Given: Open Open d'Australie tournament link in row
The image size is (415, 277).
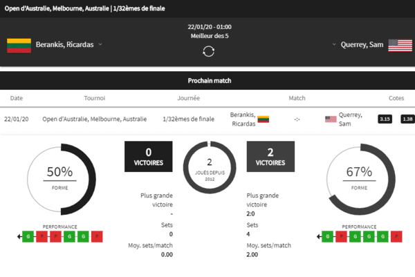Looking at the screenshot, I should point(95,119).
